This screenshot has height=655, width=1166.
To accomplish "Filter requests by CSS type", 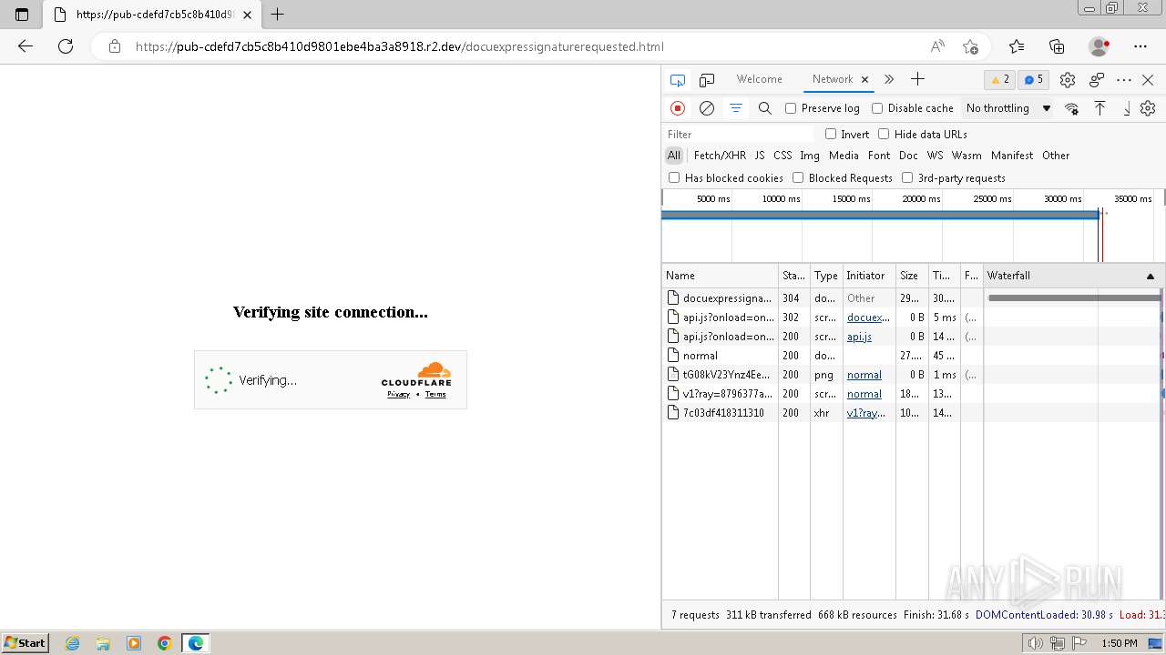I will coord(782,156).
